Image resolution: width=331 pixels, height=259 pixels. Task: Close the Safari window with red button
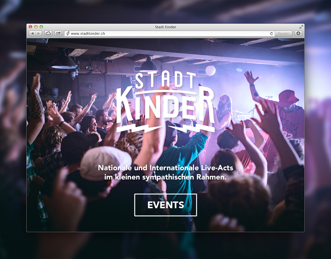[31, 27]
